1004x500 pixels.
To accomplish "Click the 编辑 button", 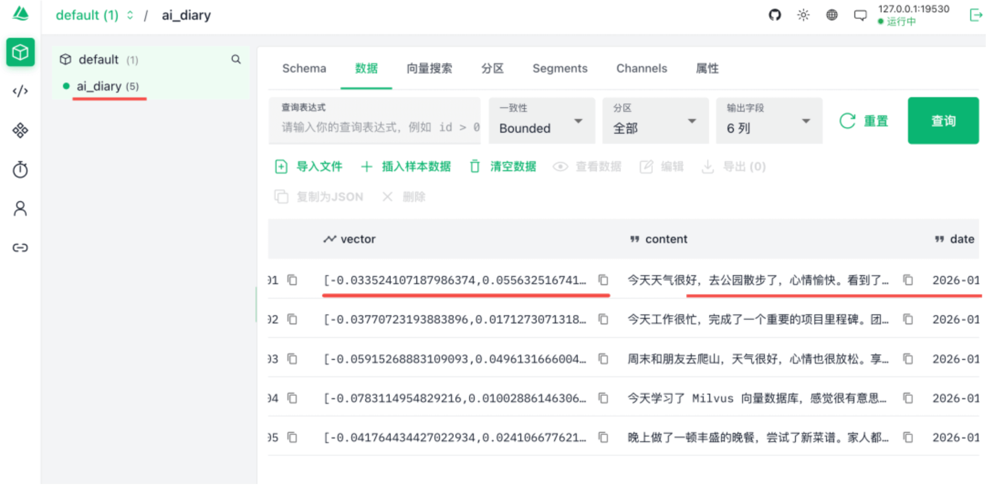I will [662, 167].
